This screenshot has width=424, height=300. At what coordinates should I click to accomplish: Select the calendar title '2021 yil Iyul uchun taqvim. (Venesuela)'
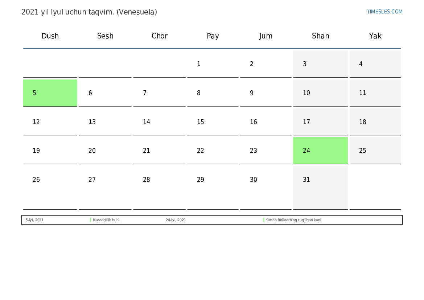[x=89, y=12]
